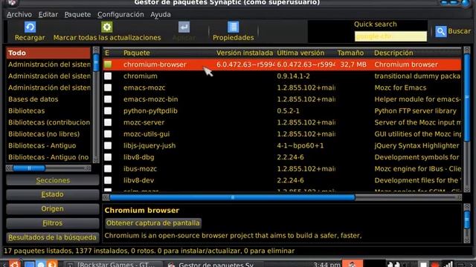
Task: Click the greyed Aplicar toolbar icon
Action: point(184,27)
